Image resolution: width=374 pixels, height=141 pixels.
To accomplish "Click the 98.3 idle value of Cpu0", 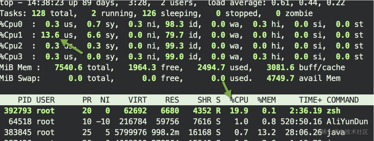I will pos(174,24).
